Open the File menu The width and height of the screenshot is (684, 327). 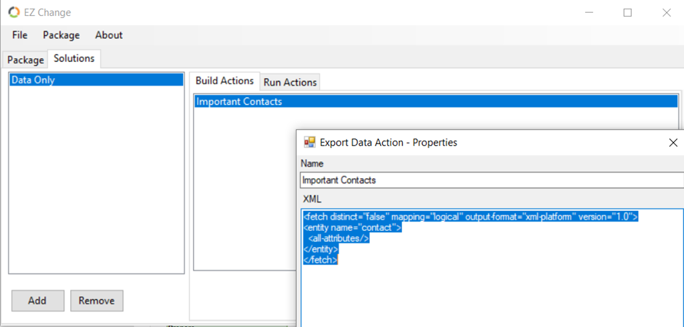[19, 35]
